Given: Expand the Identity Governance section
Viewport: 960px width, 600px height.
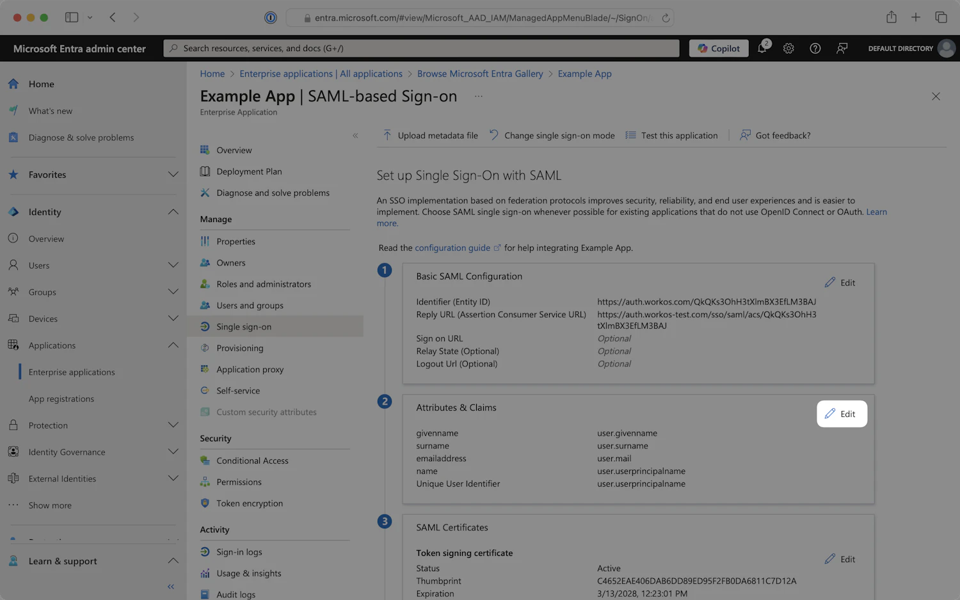Looking at the screenshot, I should [173, 452].
